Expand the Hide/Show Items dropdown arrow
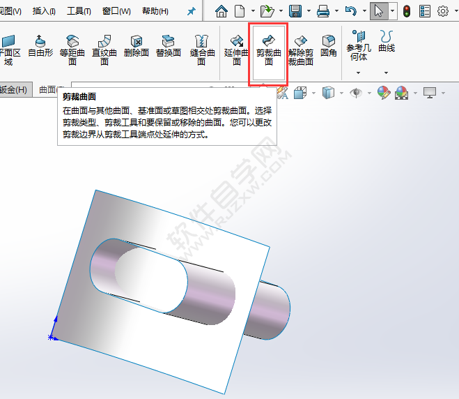 (369, 93)
